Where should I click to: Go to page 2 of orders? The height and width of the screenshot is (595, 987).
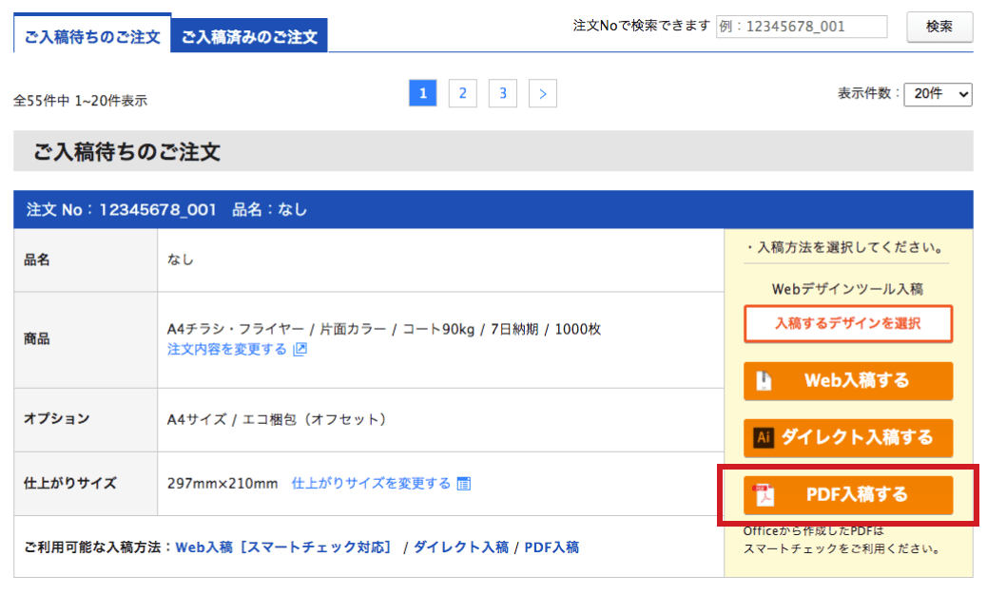462,93
